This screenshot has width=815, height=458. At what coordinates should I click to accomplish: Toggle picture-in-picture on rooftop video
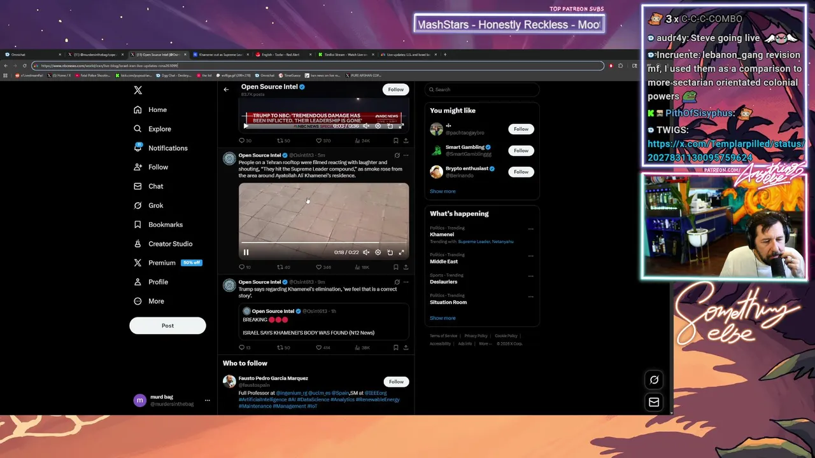[390, 253]
